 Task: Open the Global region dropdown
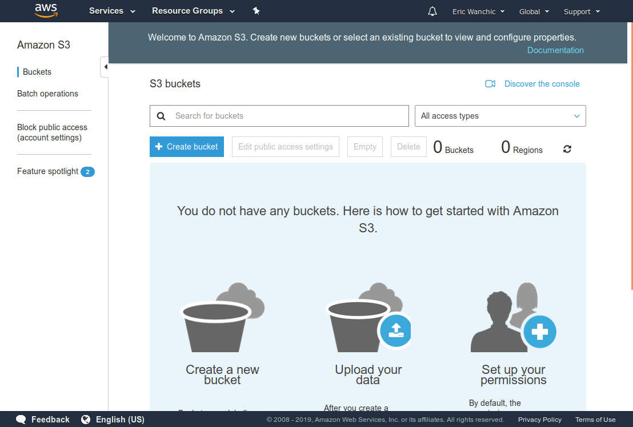(x=534, y=11)
